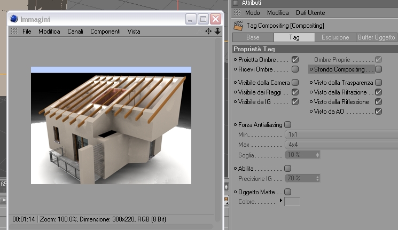Uncheck Visto da AO

[378, 112]
